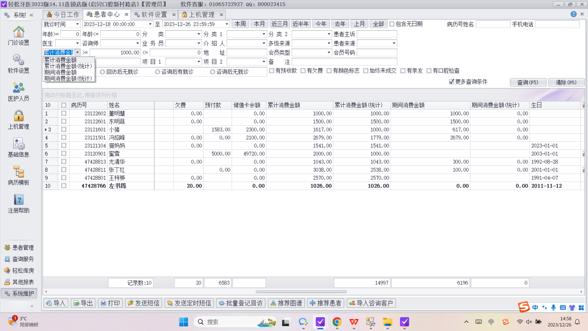Click 近三月 quick date button

[x=280, y=24]
